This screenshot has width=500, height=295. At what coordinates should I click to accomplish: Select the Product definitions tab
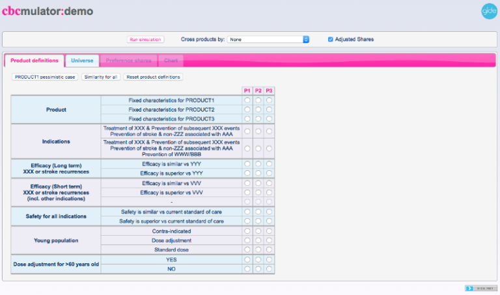click(x=35, y=60)
